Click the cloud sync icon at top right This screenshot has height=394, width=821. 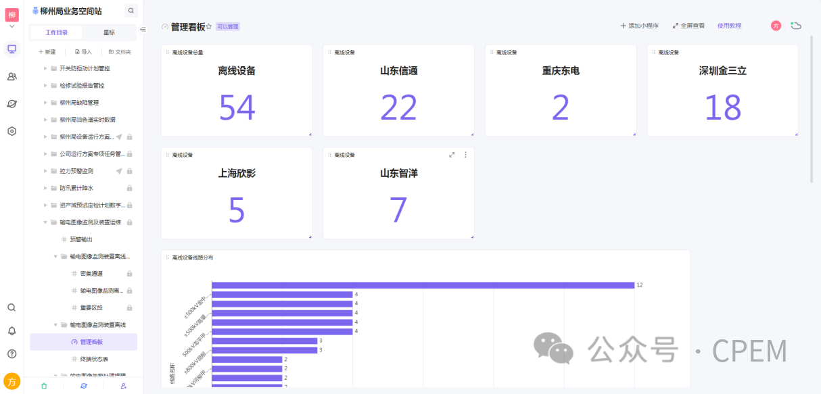(796, 26)
